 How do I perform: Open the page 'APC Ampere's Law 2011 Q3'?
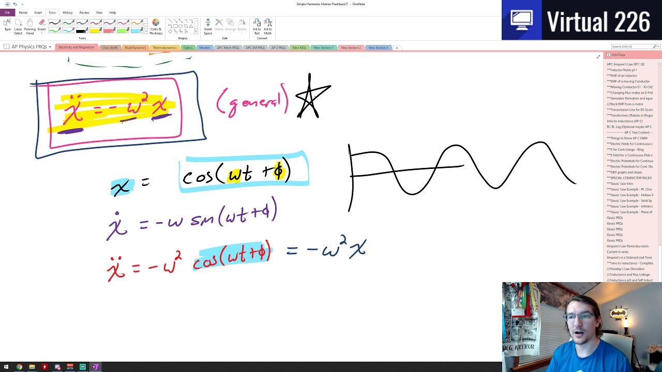626,64
